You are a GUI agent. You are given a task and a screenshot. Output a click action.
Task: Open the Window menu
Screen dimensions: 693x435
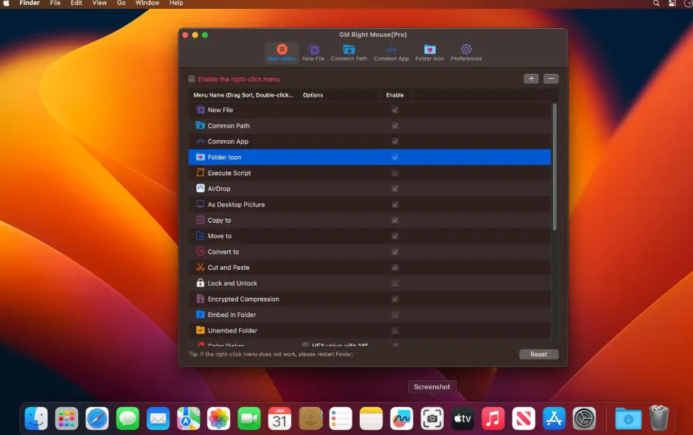tap(147, 3)
